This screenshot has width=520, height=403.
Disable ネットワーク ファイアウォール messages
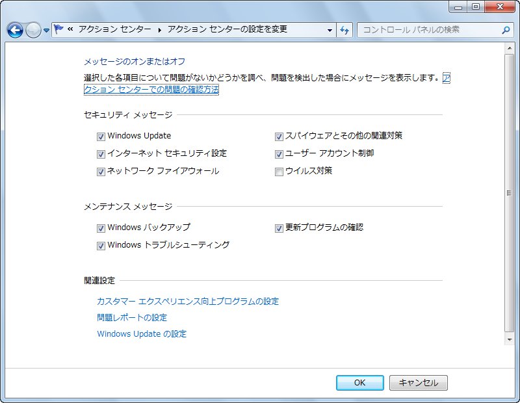coord(101,172)
